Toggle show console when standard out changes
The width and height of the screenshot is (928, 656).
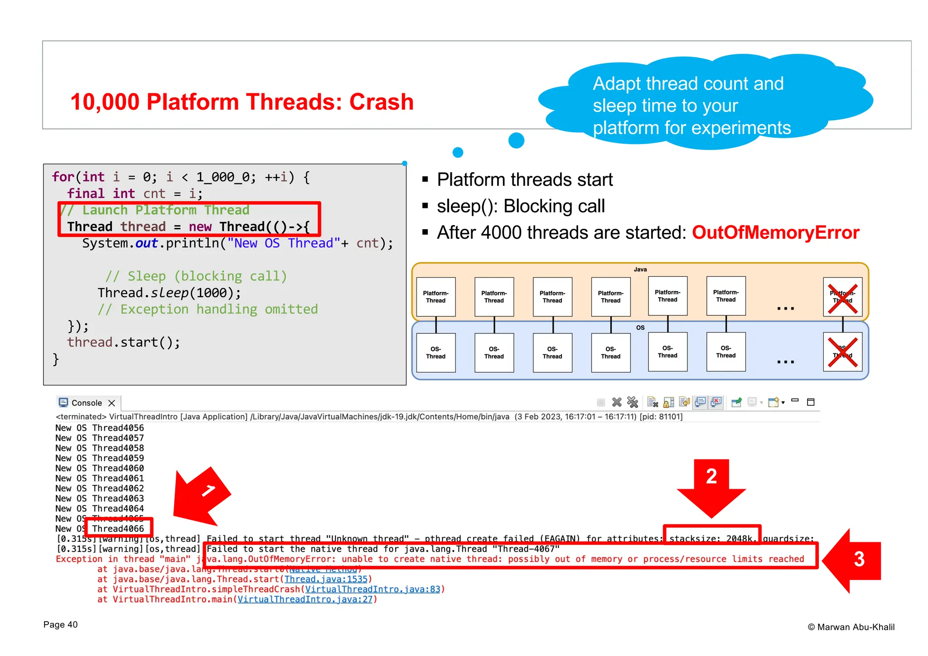click(701, 402)
